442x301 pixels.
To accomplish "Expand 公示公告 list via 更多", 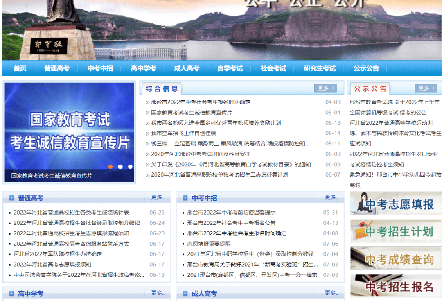I will [426, 88].
